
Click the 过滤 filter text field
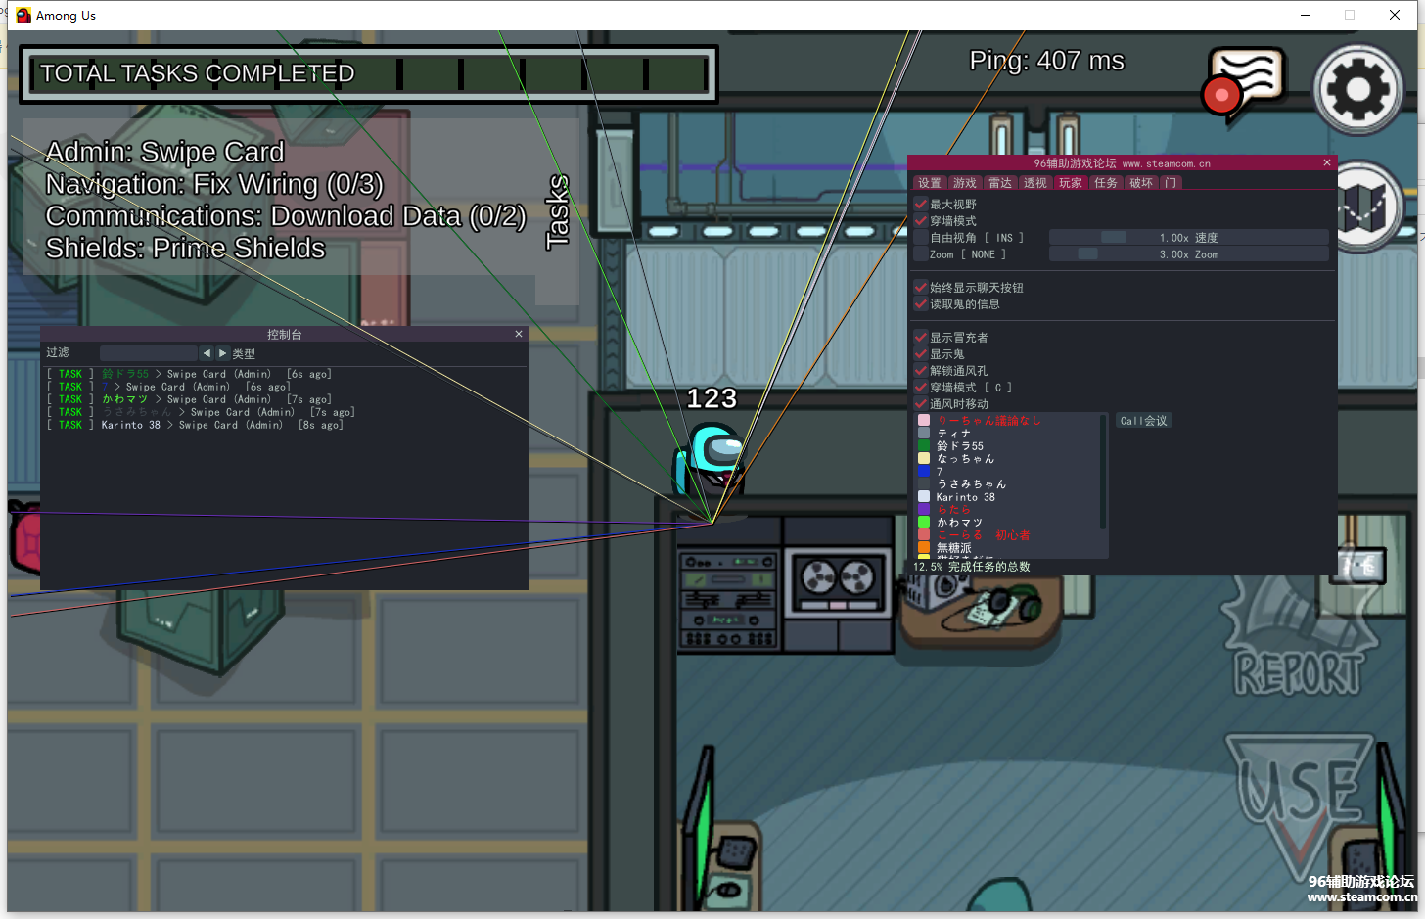(x=148, y=353)
